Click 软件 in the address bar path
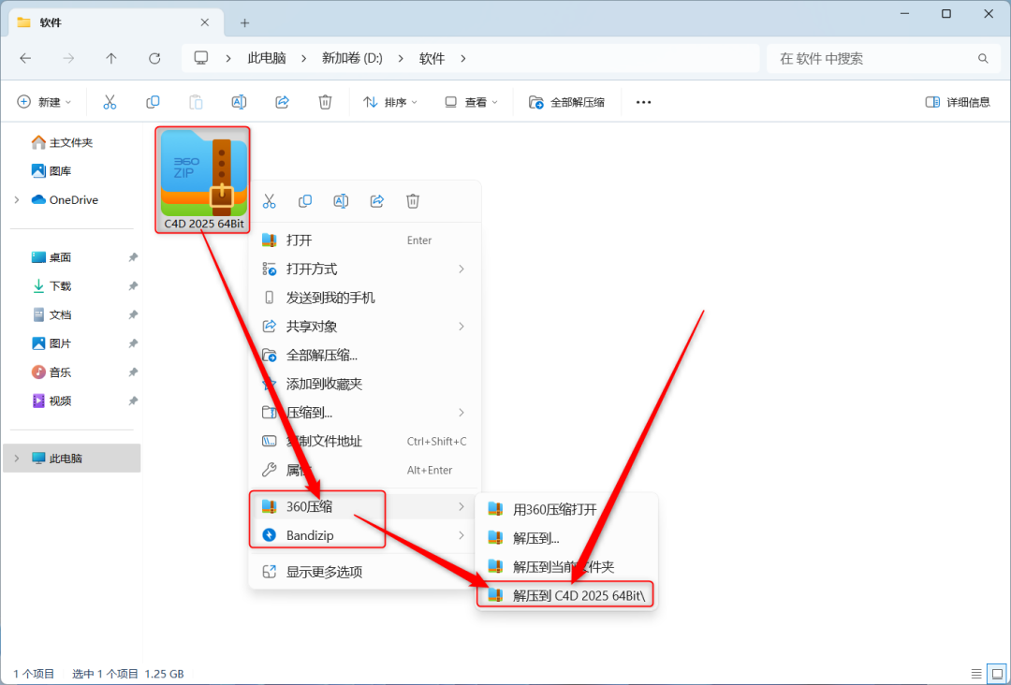 click(x=432, y=59)
